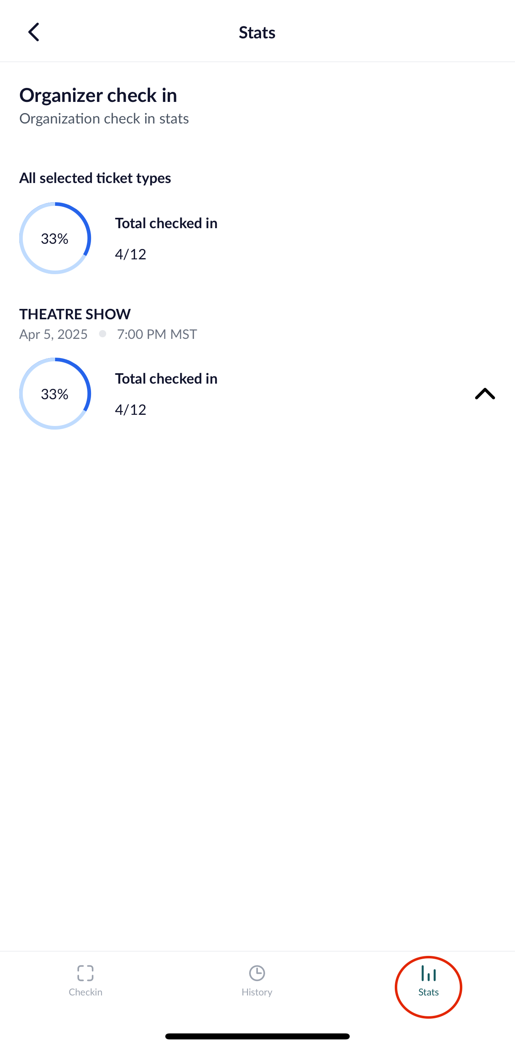Tap the THEATRE SHOW event title
This screenshot has height=1049, width=515.
click(75, 314)
